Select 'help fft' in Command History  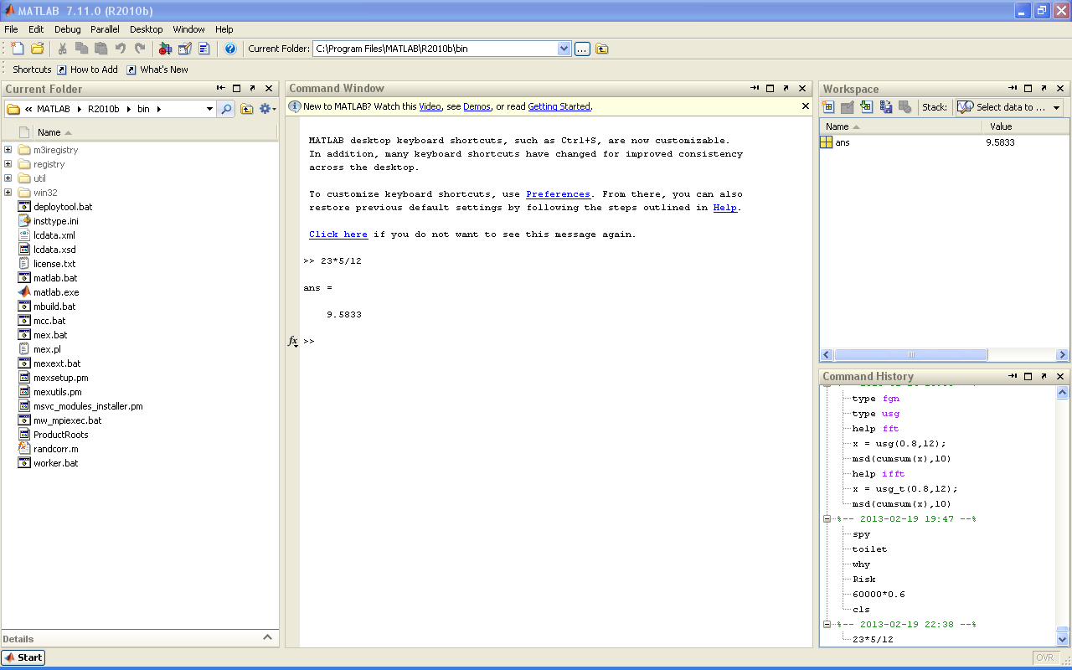[x=875, y=429]
